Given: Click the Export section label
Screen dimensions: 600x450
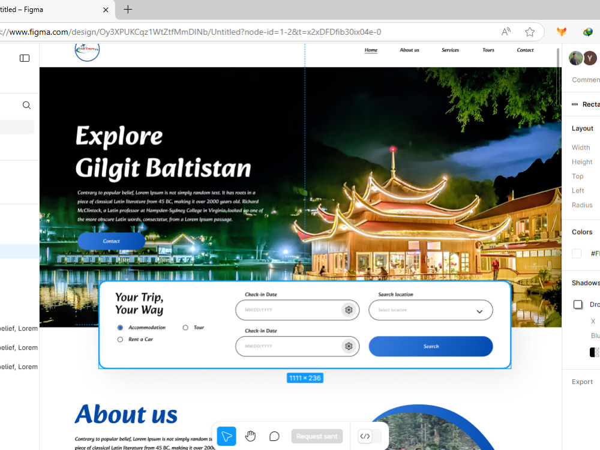Looking at the screenshot, I should [x=582, y=382].
